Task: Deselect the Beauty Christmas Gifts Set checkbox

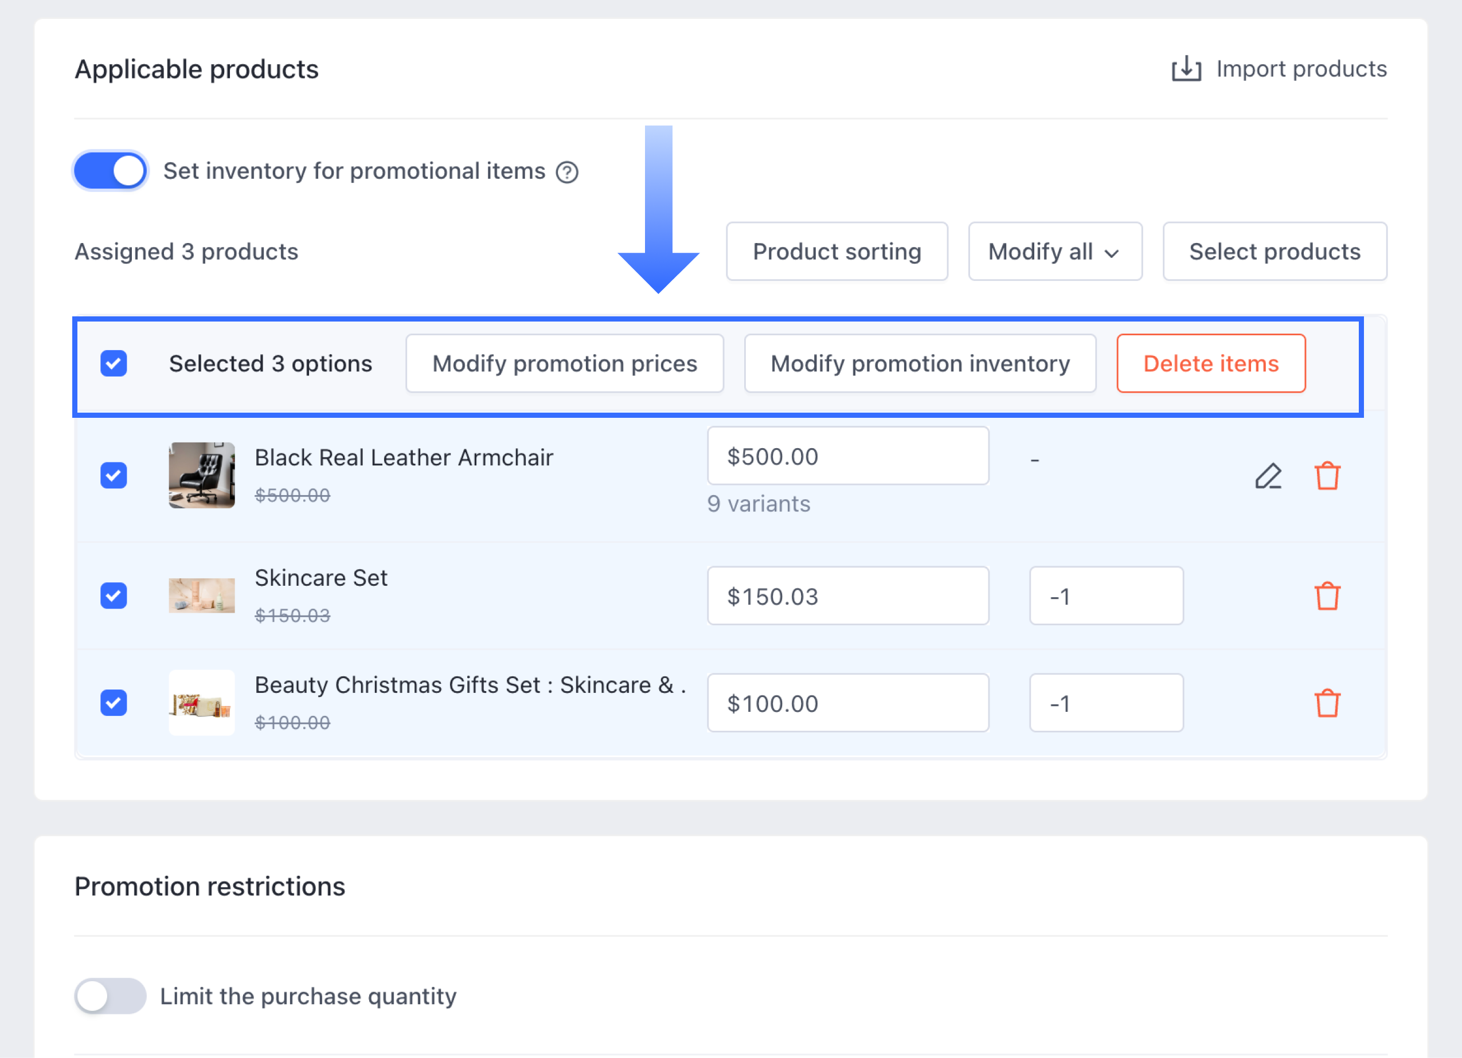Action: [114, 703]
